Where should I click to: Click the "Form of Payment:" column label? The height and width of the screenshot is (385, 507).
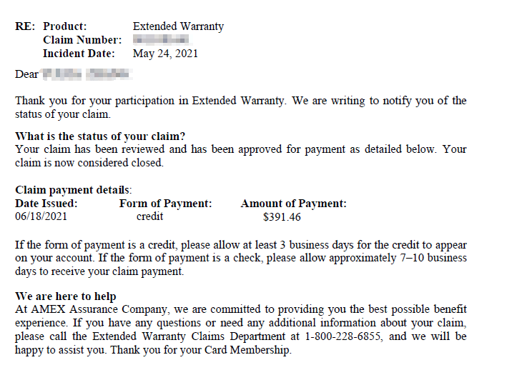(x=165, y=204)
